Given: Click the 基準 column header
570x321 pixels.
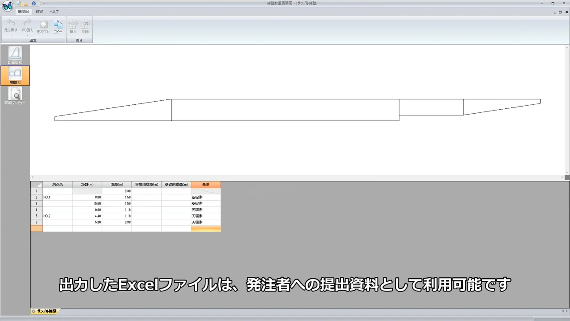Looking at the screenshot, I should [206, 185].
